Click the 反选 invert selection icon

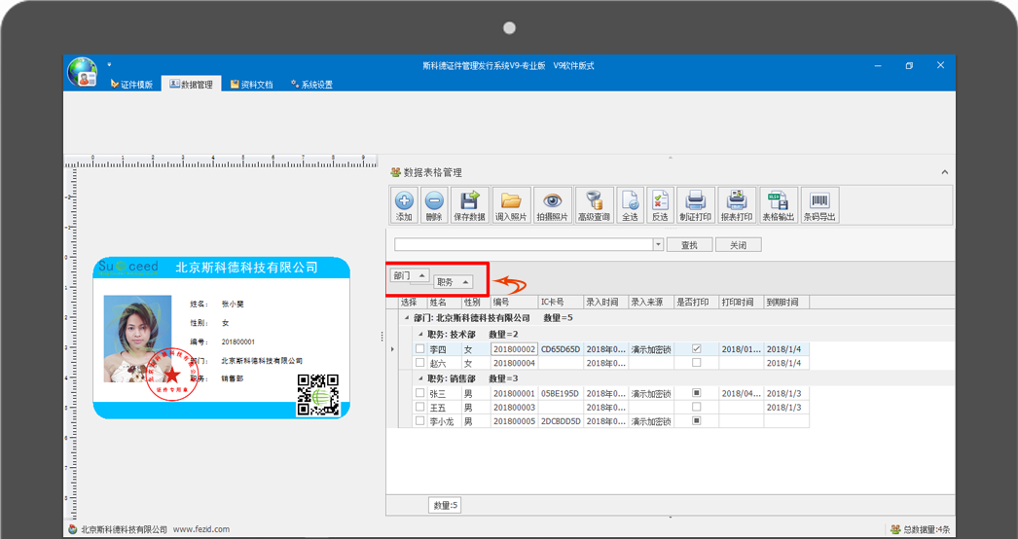(660, 200)
